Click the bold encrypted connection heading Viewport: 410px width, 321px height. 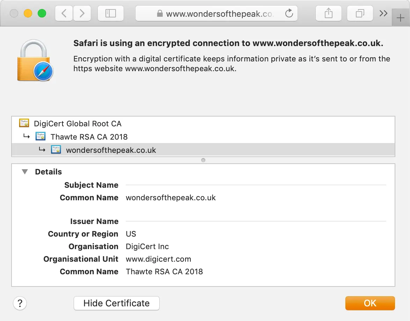point(228,43)
